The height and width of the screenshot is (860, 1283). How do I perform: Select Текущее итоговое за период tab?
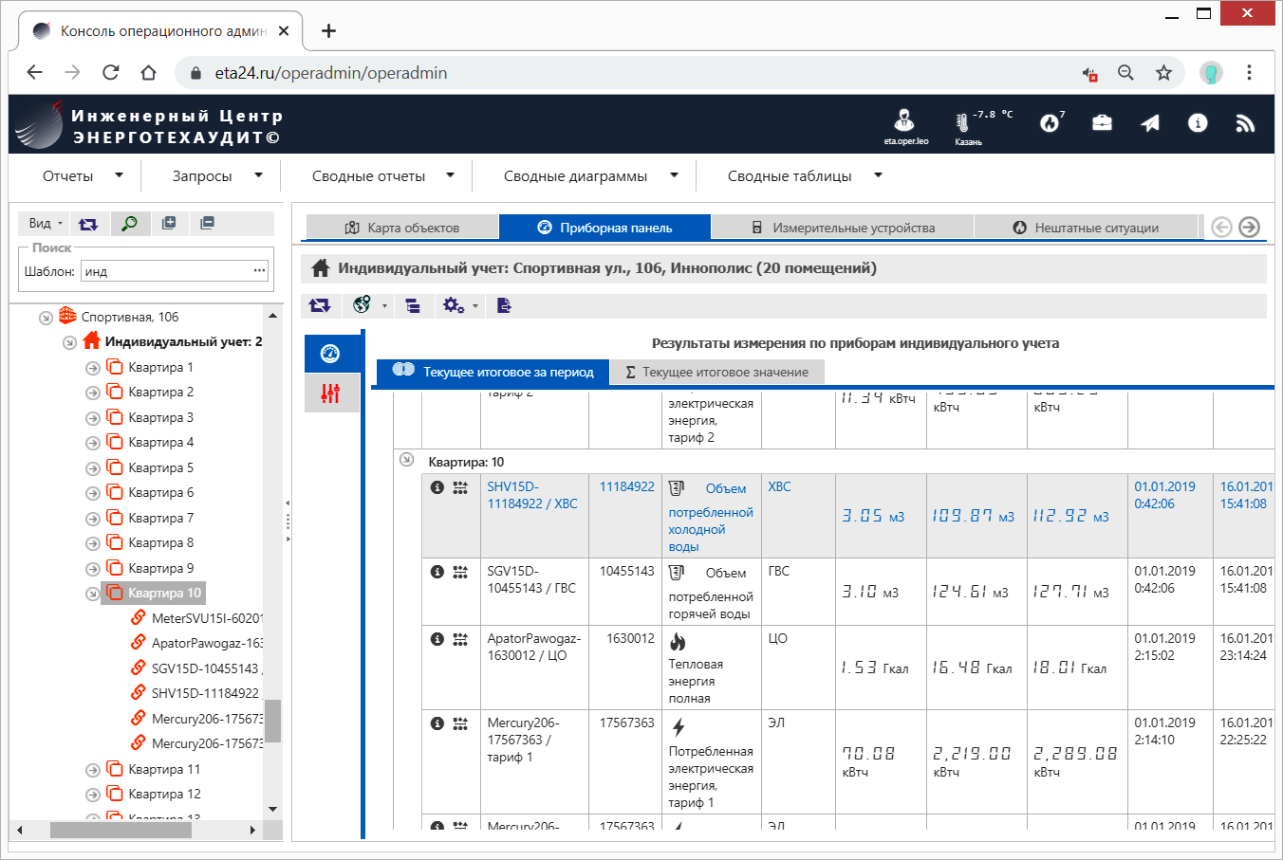coord(493,372)
